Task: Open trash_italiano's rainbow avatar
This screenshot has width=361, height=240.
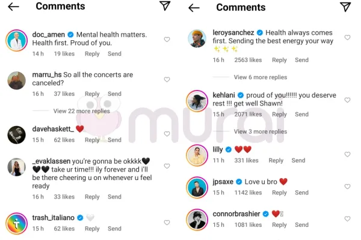Action: tap(16, 223)
